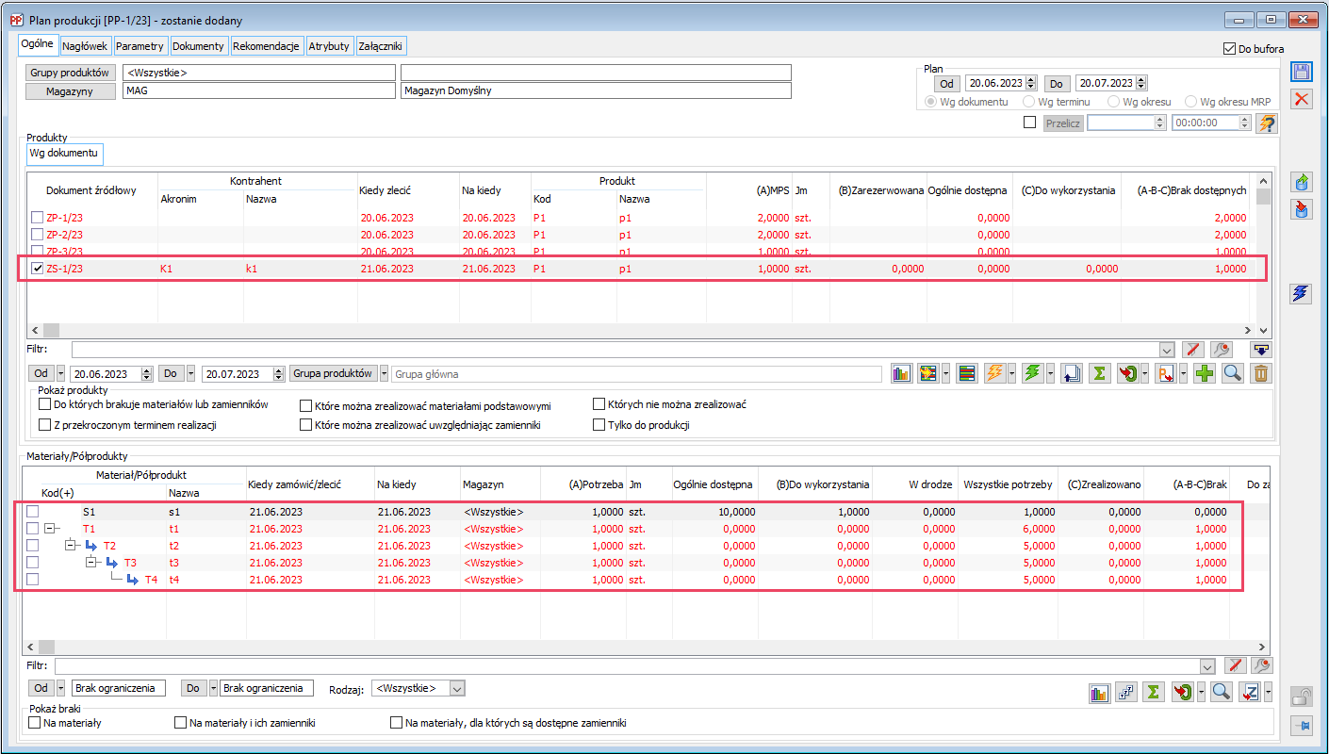Image resolution: width=1329 pixels, height=754 pixels.
Task: Tick the checkbox left of Przelicz
Action: click(1029, 123)
